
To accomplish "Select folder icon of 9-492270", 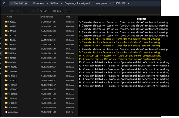I will pyautogui.click(x=6, y=62).
